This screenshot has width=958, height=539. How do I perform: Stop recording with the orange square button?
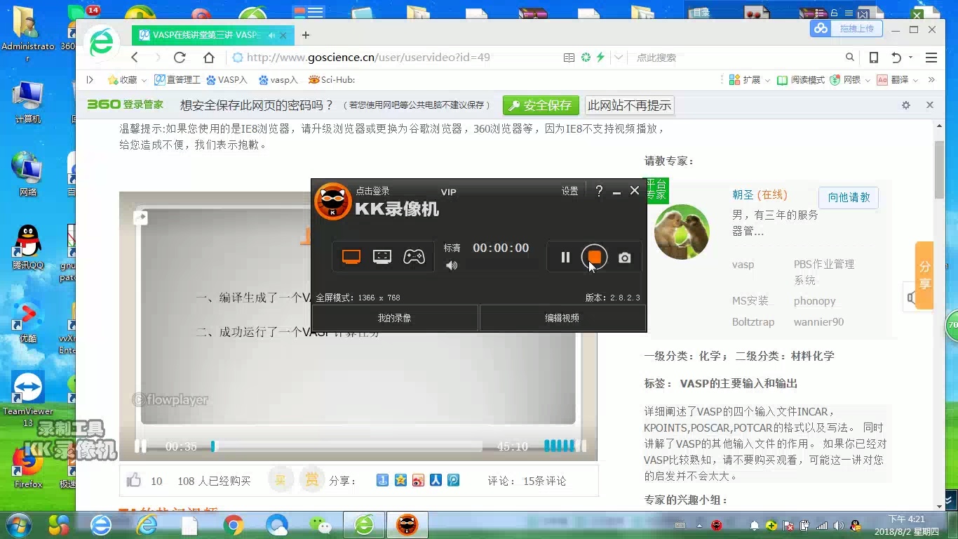coord(594,257)
